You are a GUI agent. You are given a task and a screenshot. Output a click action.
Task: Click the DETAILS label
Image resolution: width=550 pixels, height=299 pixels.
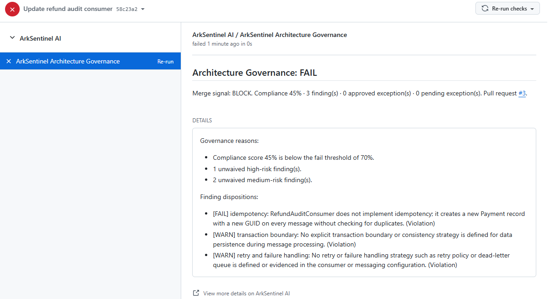(202, 121)
